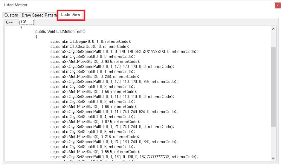Image resolution: width=281 pixels, height=166 pixels.
Task: Select the Code View tab
Action: click(x=71, y=15)
